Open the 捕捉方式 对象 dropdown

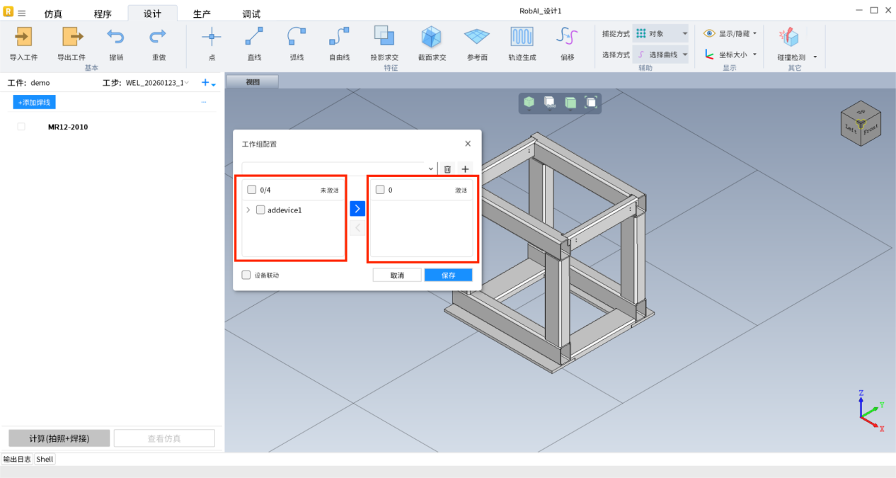660,33
